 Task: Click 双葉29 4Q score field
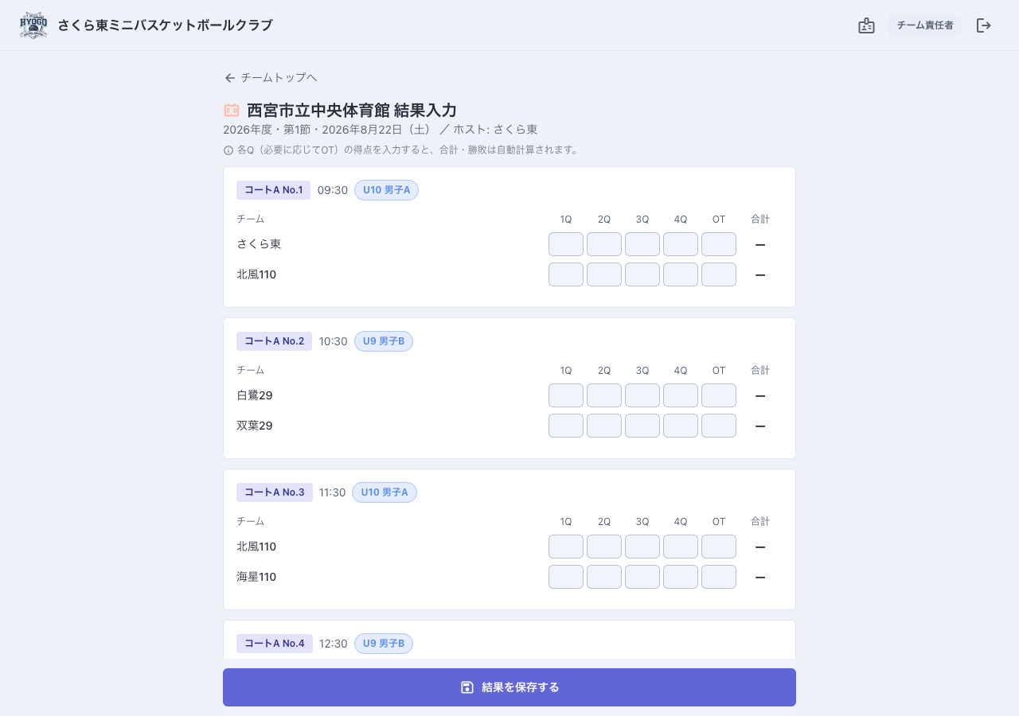681,426
